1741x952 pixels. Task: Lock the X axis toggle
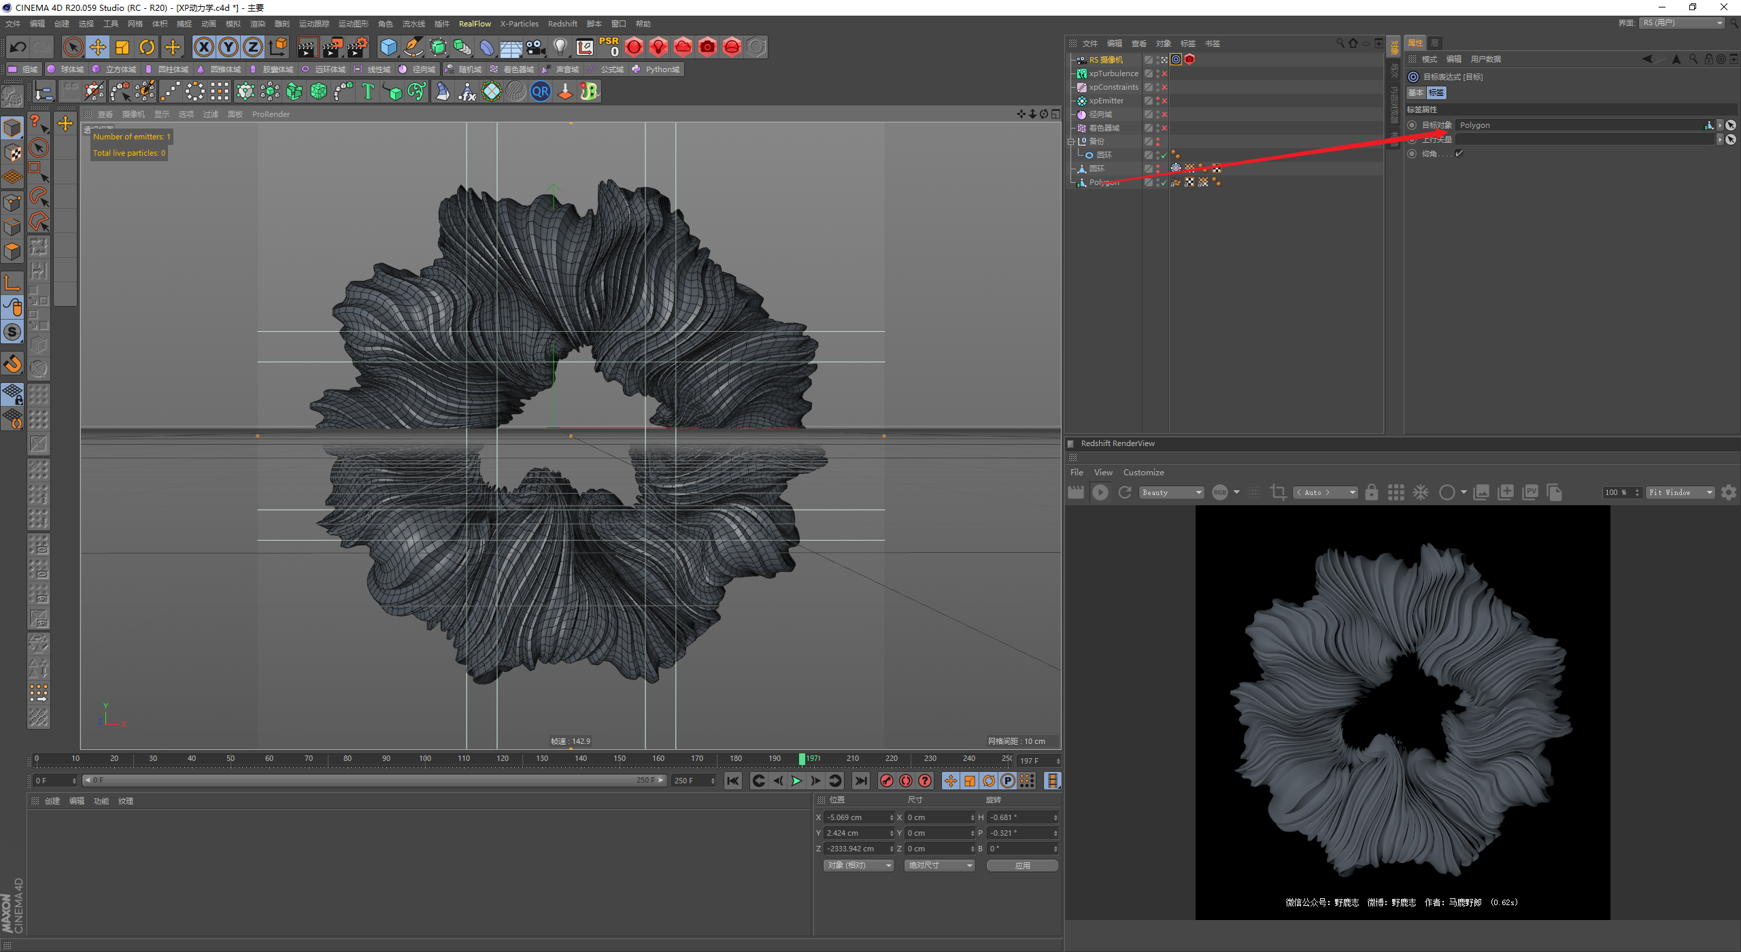tap(203, 47)
